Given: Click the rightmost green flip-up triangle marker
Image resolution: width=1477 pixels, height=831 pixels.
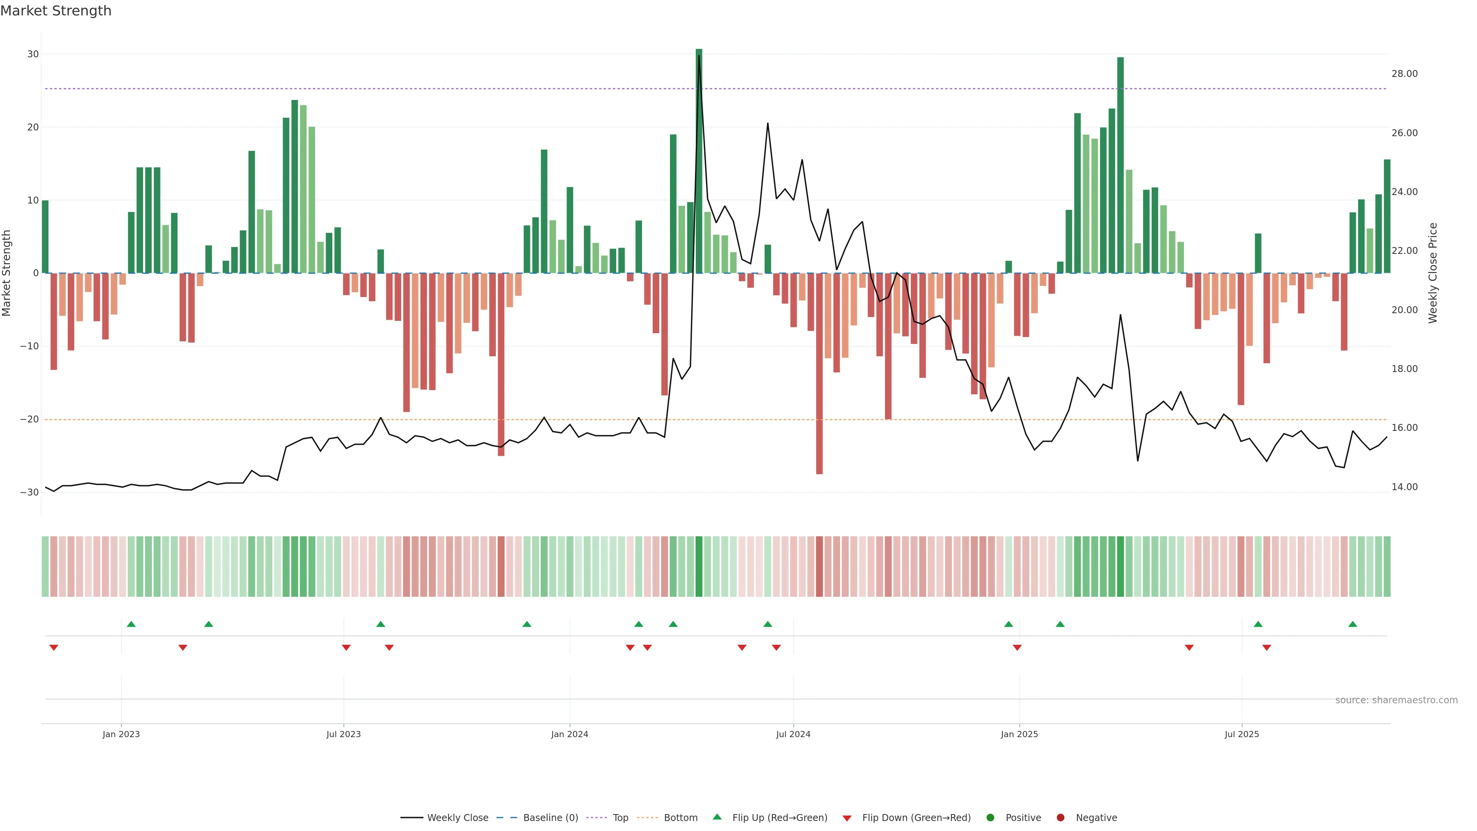Looking at the screenshot, I should point(1353,624).
